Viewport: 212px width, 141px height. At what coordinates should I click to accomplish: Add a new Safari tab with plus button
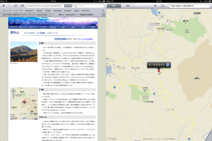pyautogui.click(x=104, y=15)
